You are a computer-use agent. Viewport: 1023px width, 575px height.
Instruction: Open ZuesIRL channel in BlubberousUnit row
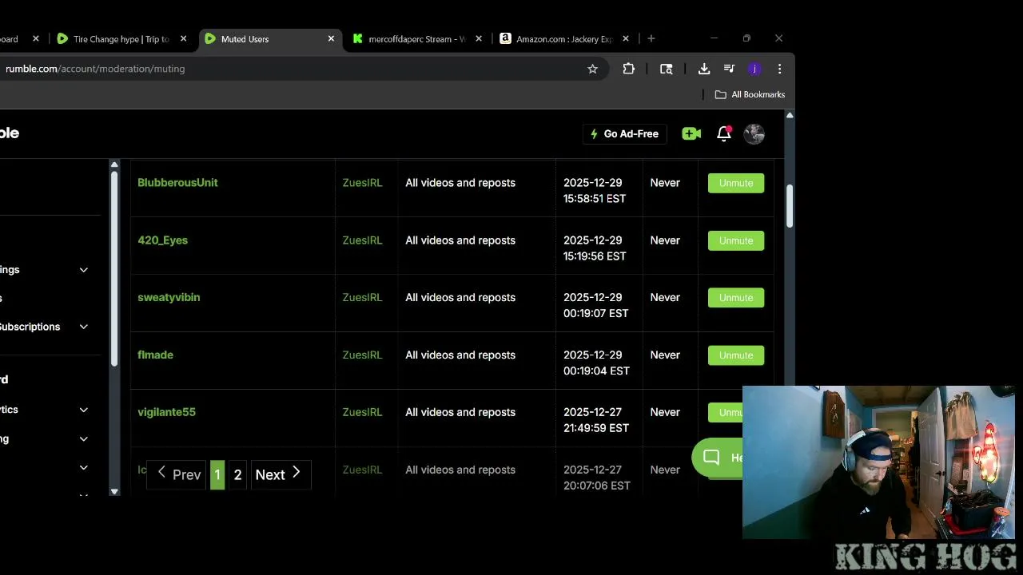point(362,183)
